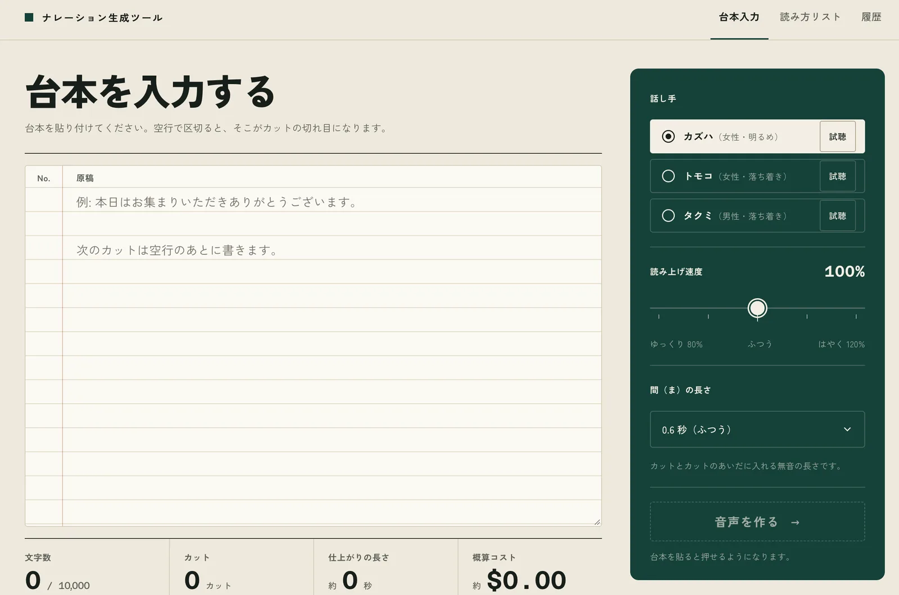Click the ゆっくり 80% speed label
Screen dimensions: 899x595
(x=676, y=344)
